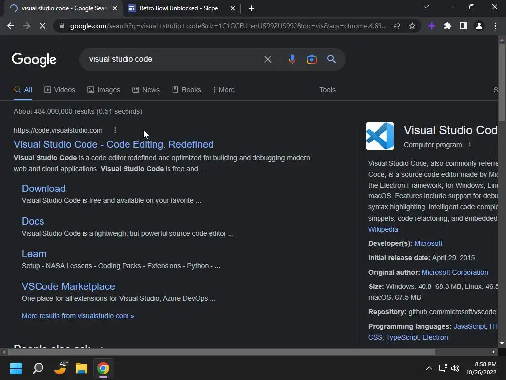Screen dimensions: 506x380
Task: Close the Retro Bowl Unblocked tab
Action: pyautogui.click(x=232, y=8)
